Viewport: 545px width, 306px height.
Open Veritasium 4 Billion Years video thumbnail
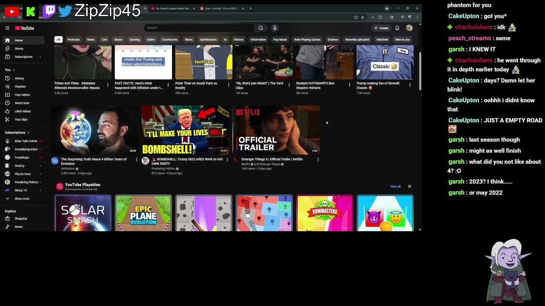(95, 130)
